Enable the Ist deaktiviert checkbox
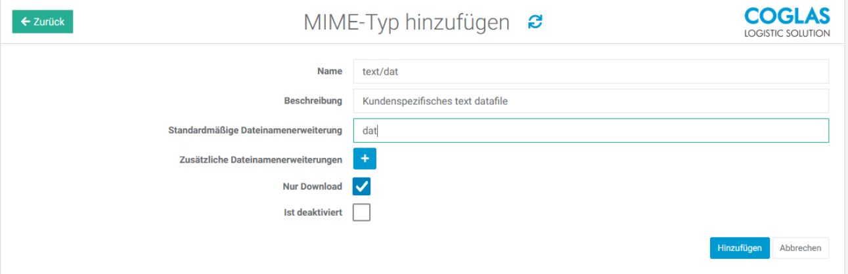The width and height of the screenshot is (848, 274). pos(362,212)
